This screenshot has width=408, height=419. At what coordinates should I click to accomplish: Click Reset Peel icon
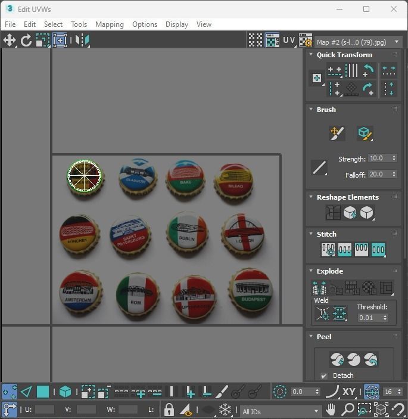(x=370, y=359)
